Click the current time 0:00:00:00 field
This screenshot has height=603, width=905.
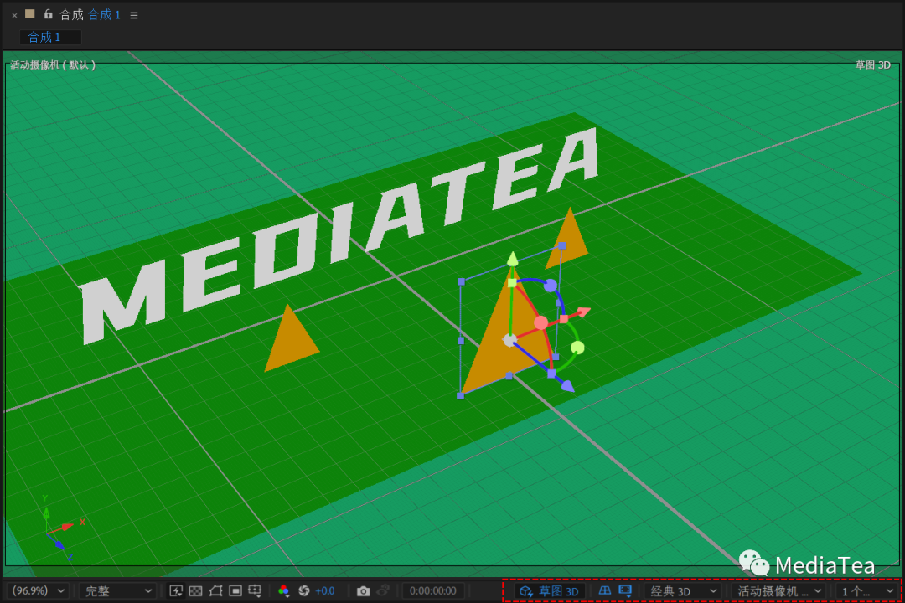(433, 591)
